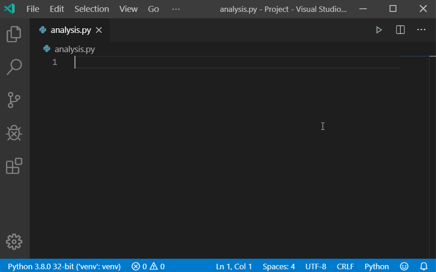Open notifications bell in status bar

(x=424, y=266)
